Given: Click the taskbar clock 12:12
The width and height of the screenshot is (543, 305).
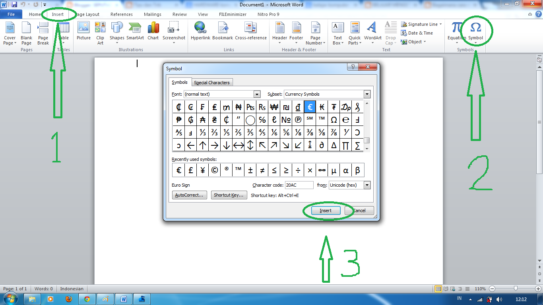Looking at the screenshot, I should pyautogui.click(x=521, y=299).
